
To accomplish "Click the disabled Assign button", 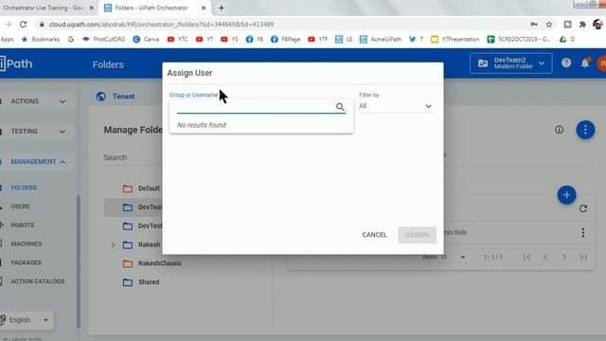I will pyautogui.click(x=417, y=235).
